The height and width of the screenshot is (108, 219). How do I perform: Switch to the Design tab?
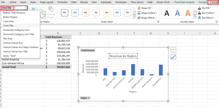tap(202, 2)
